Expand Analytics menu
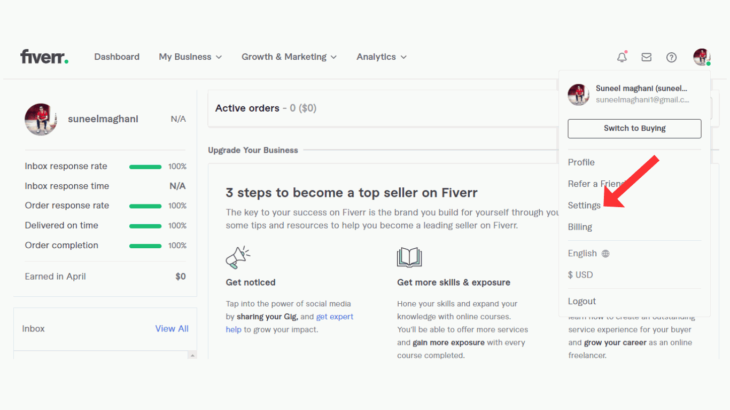The height and width of the screenshot is (410, 730). (x=382, y=57)
